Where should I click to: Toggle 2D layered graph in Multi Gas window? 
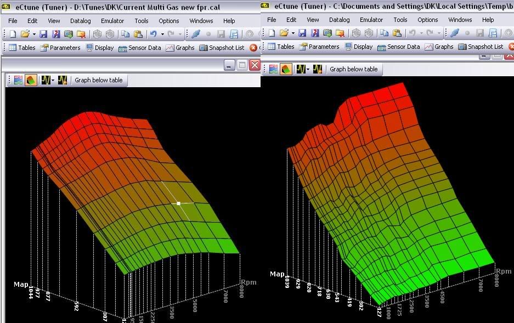tap(18, 80)
